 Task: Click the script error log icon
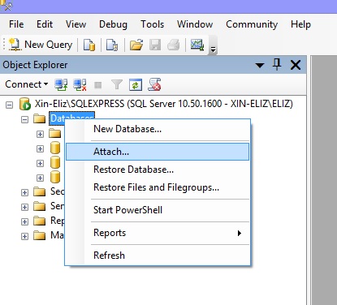coord(154,84)
